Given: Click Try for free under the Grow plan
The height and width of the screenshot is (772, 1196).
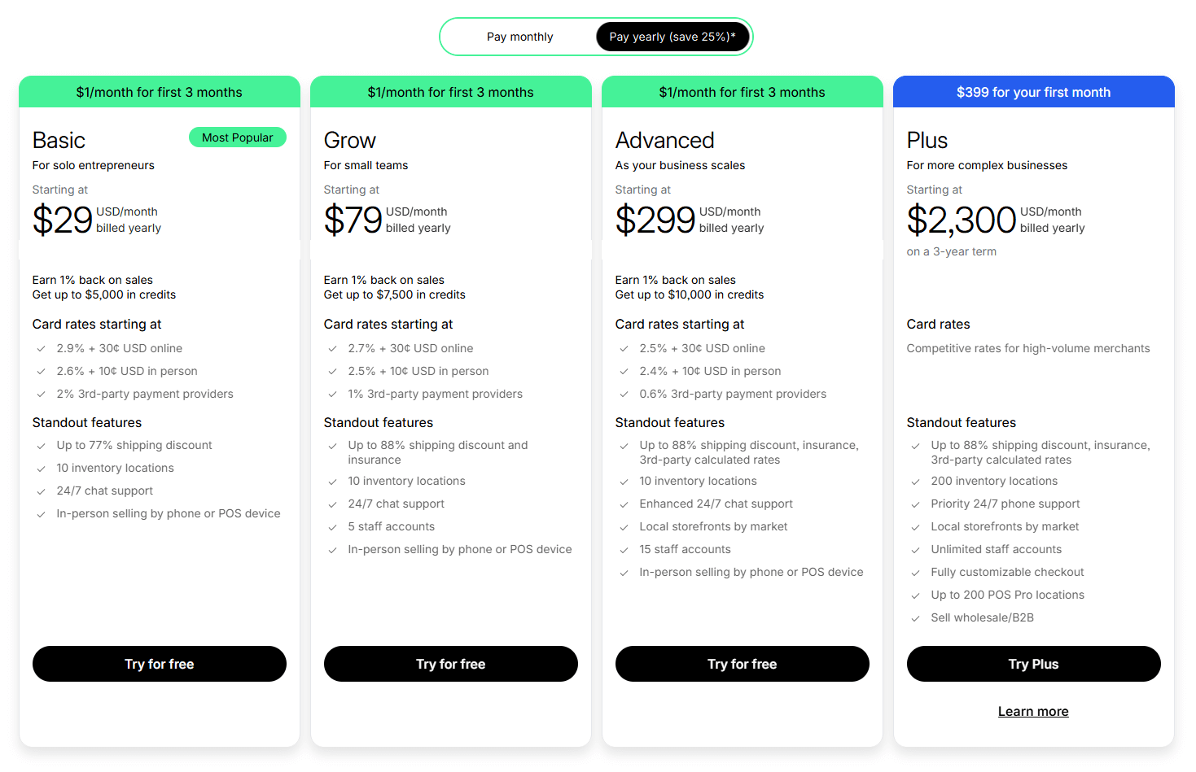Looking at the screenshot, I should 450,664.
